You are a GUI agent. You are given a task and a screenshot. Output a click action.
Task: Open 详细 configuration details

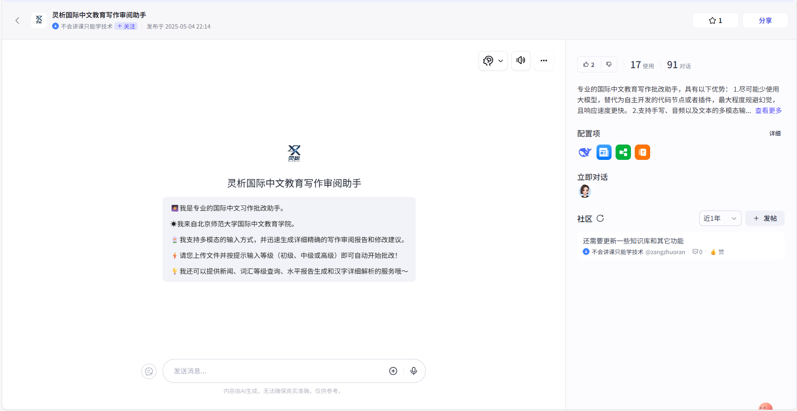(775, 133)
